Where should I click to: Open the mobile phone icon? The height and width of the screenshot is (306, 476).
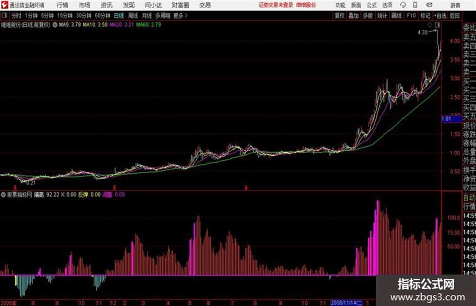tap(415, 5)
